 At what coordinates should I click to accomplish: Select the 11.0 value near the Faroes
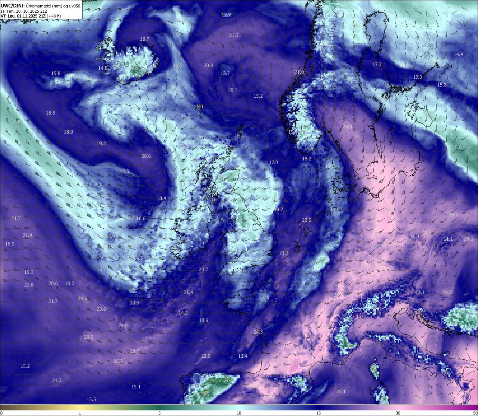(x=198, y=106)
